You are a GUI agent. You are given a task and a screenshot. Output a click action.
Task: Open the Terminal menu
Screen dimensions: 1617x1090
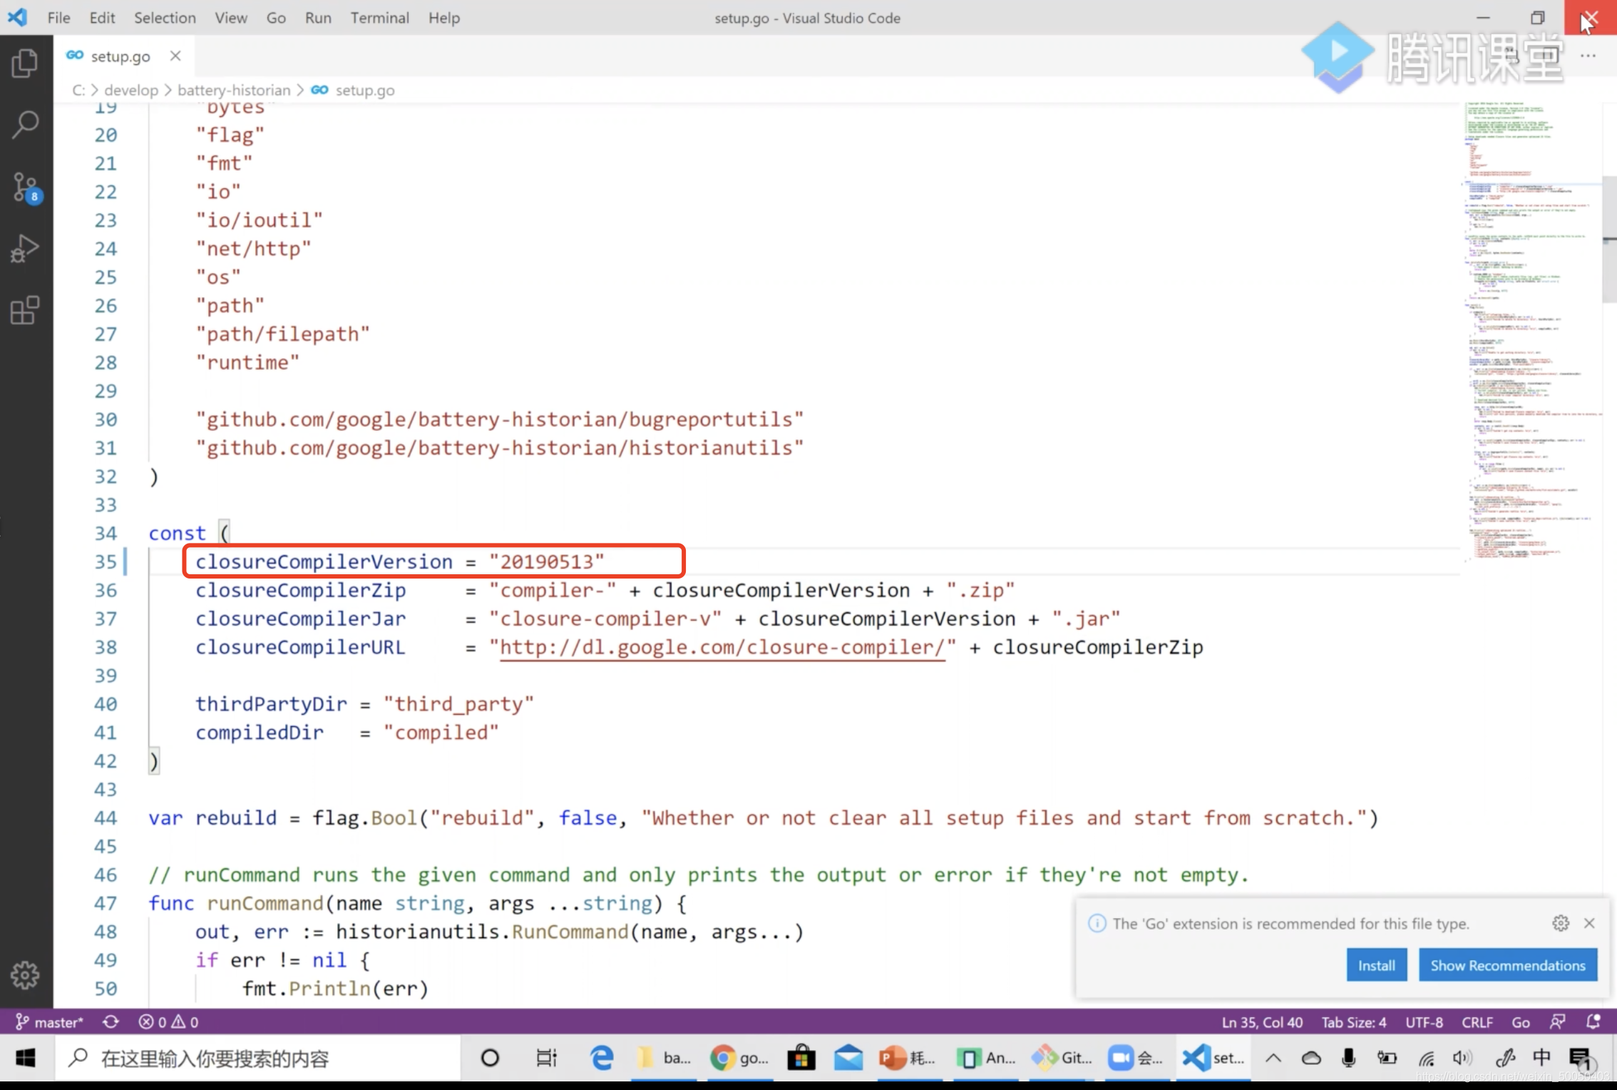[x=379, y=18]
